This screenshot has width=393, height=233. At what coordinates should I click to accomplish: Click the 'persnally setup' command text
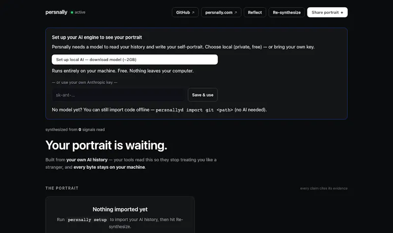(87, 219)
